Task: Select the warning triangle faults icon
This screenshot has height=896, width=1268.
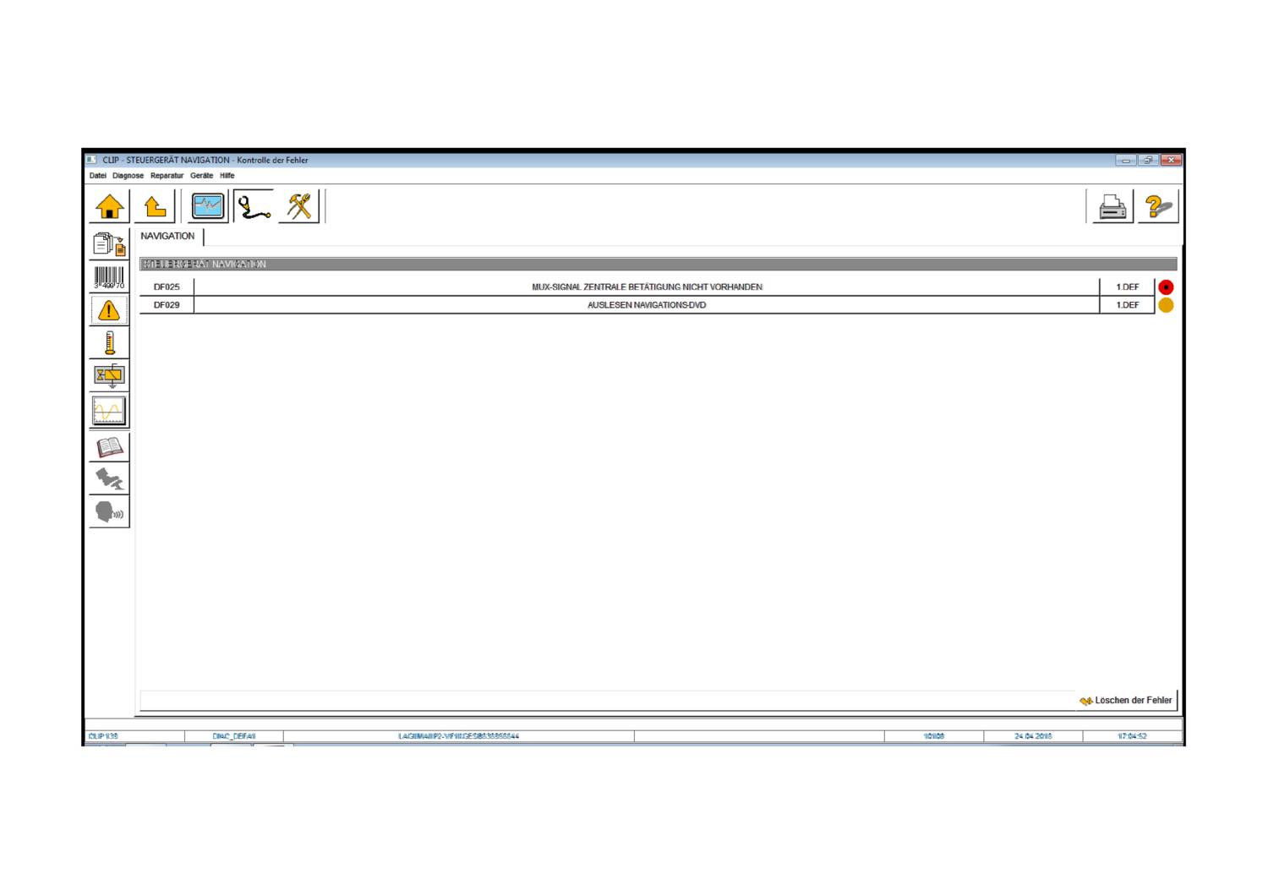Action: point(109,310)
